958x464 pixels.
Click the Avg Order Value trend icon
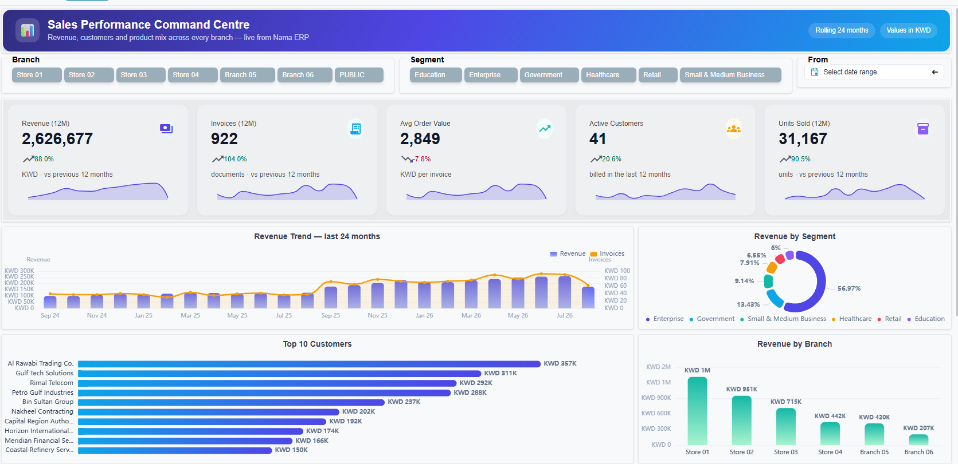[x=545, y=129]
